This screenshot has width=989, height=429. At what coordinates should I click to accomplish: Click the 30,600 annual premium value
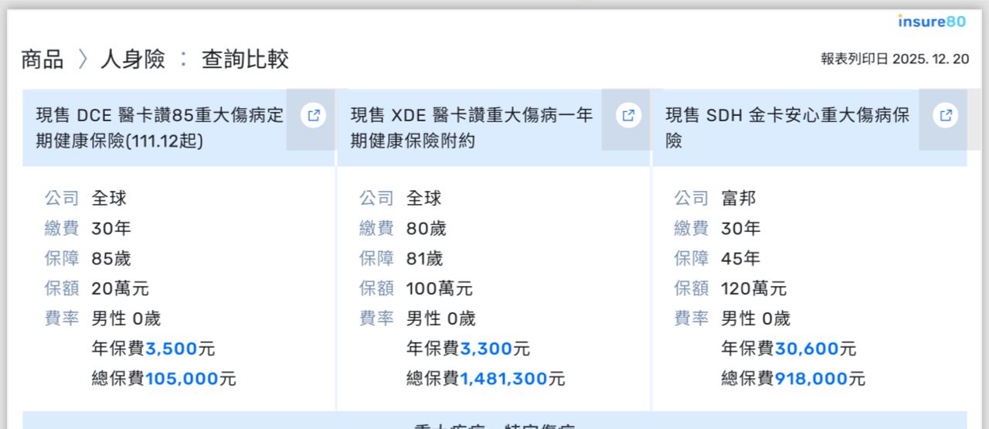pos(807,349)
